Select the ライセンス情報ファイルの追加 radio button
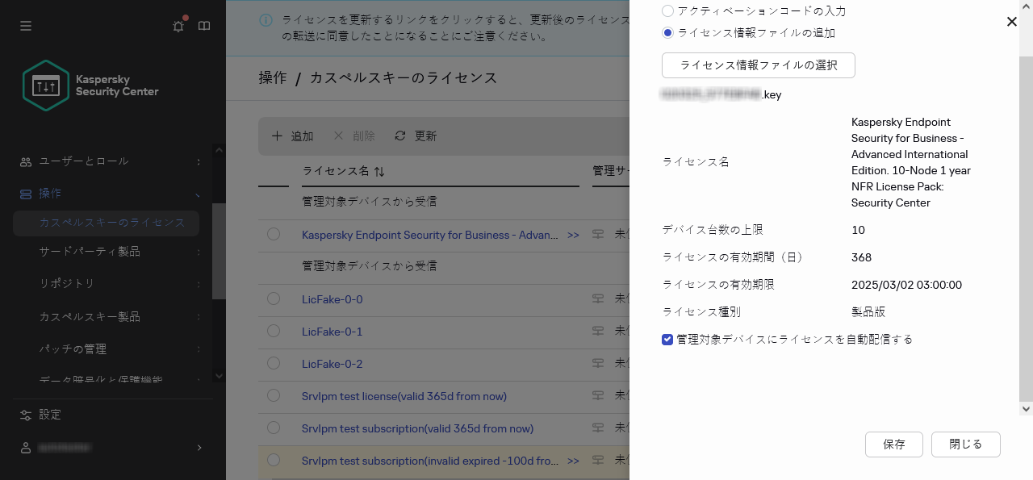The width and height of the screenshot is (1033, 480). pyautogui.click(x=667, y=32)
